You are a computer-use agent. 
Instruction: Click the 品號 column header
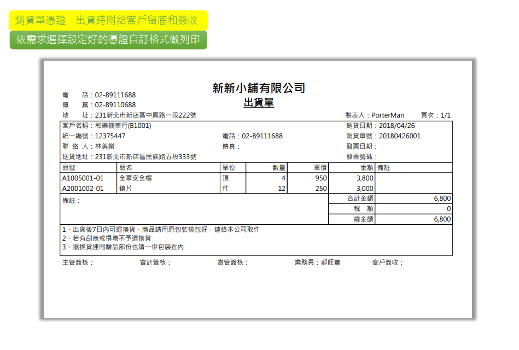[x=69, y=168]
